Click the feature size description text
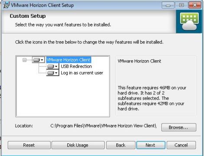Viewport: 204px width, 156px height. pos(152,98)
